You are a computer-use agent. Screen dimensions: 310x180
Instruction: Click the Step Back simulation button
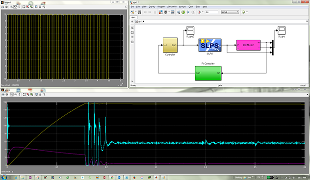[179, 12]
